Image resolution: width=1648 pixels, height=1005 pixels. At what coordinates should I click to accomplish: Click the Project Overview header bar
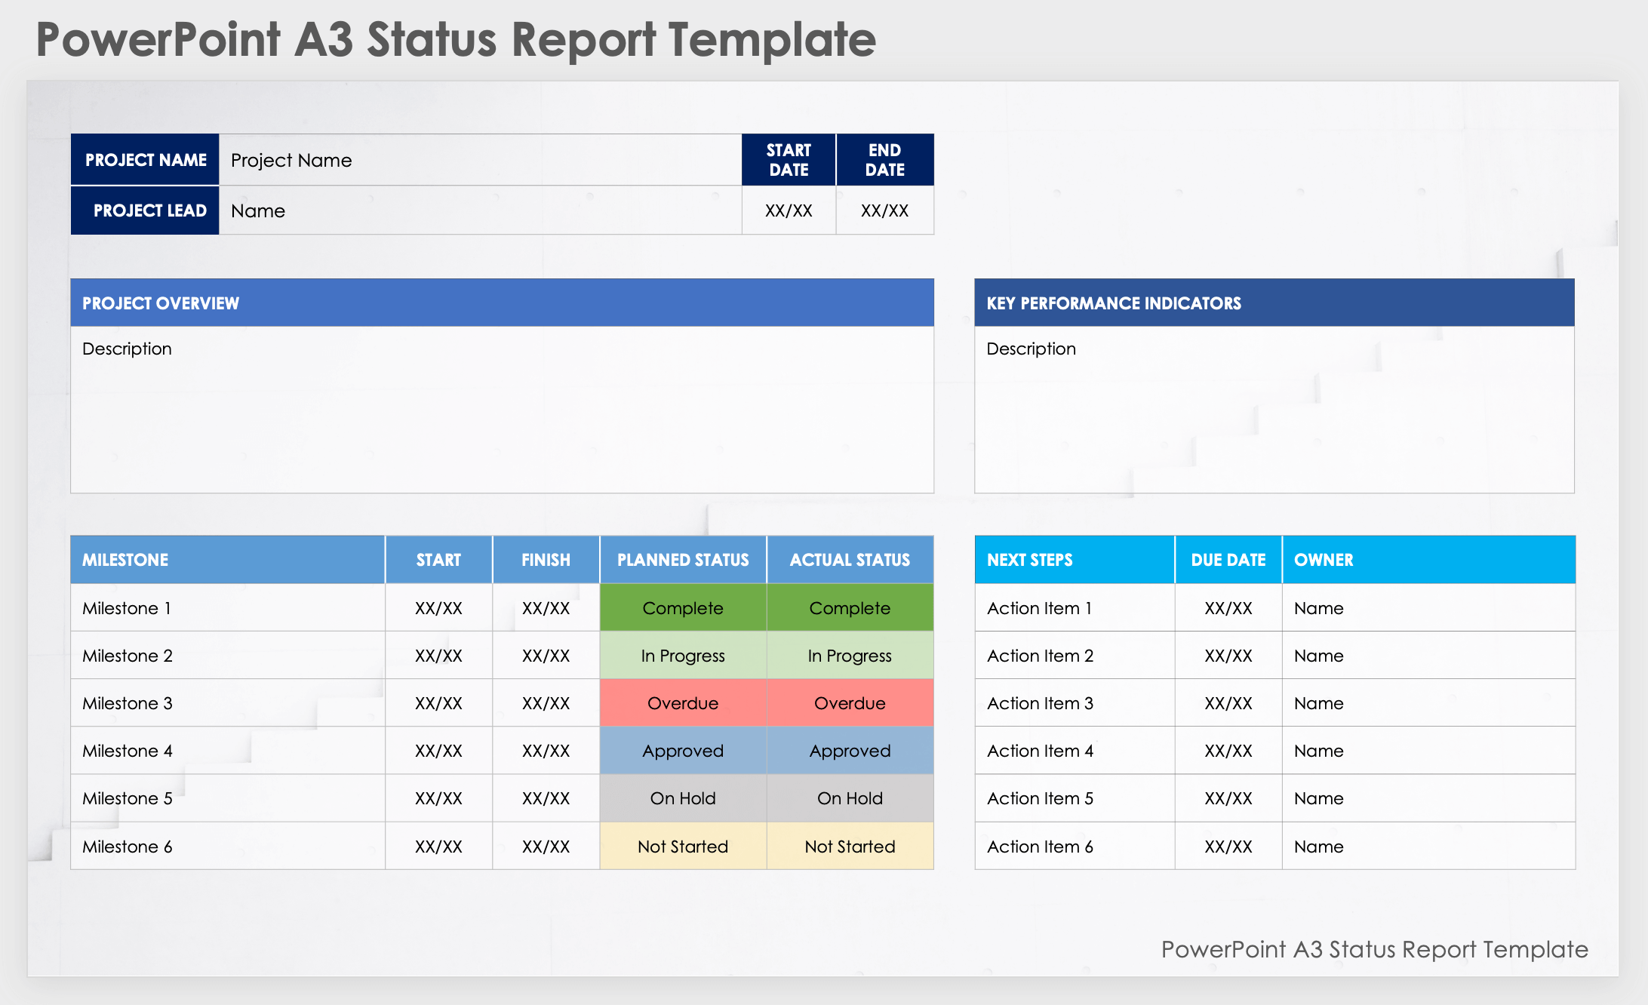click(502, 303)
